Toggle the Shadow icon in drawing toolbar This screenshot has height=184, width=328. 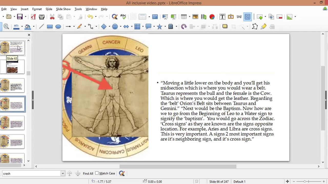(225, 26)
